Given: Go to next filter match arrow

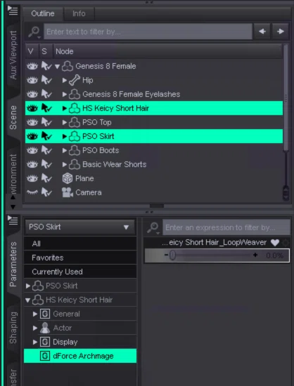Looking at the screenshot, I should click(x=281, y=32).
